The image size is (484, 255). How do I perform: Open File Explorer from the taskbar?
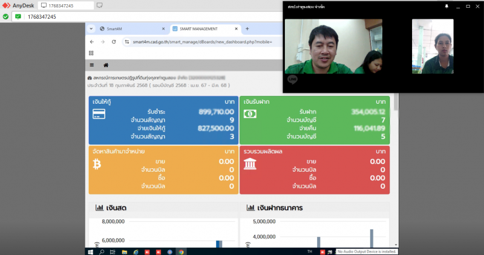[125, 252]
